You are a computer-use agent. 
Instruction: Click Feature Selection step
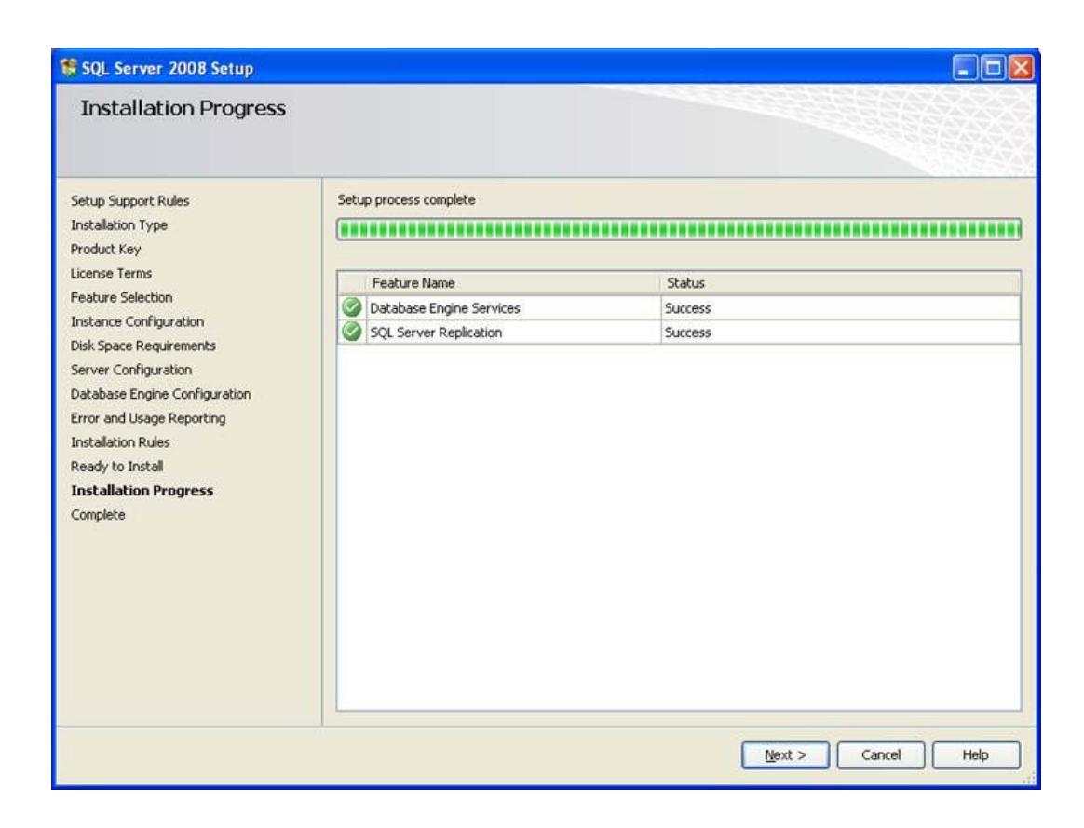[x=122, y=297]
